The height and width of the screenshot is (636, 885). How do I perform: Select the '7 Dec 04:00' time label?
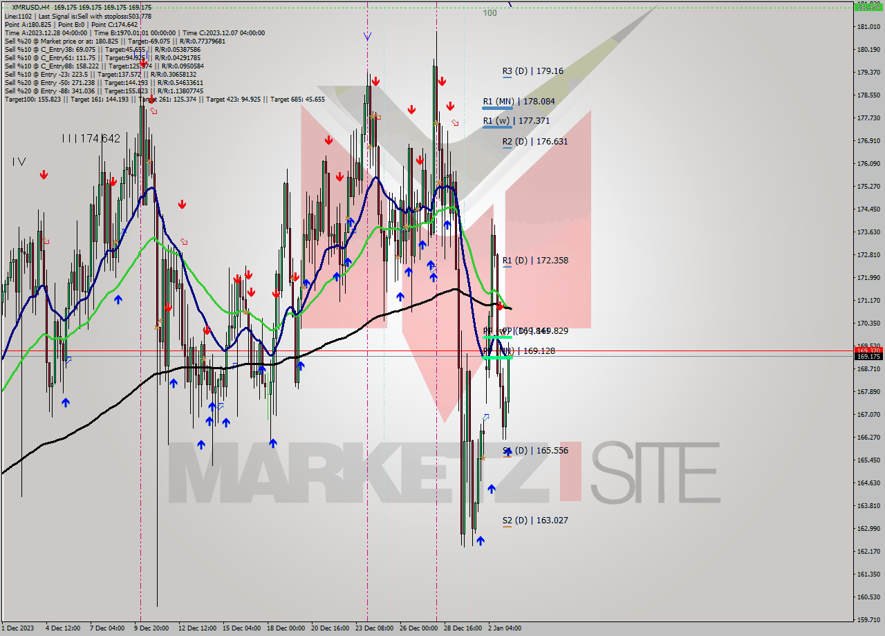pos(107,628)
